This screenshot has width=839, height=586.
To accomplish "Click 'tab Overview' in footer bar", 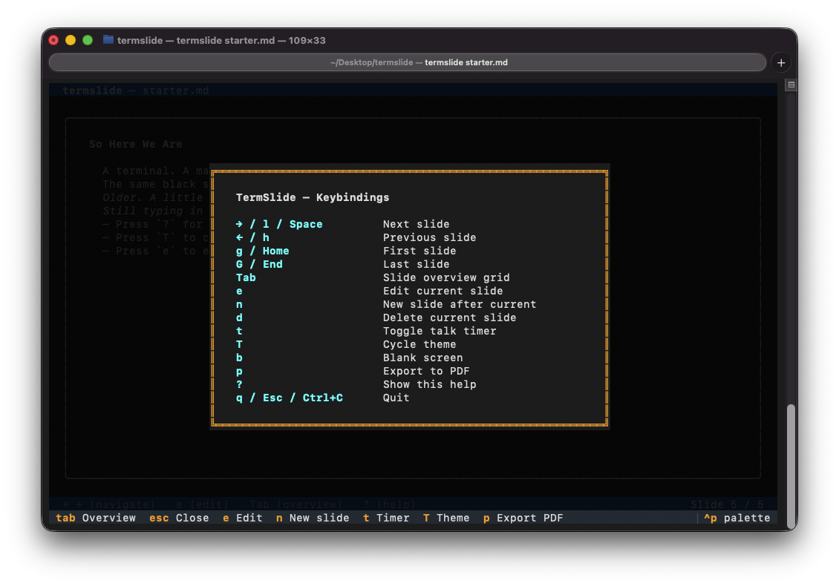I will 96,518.
